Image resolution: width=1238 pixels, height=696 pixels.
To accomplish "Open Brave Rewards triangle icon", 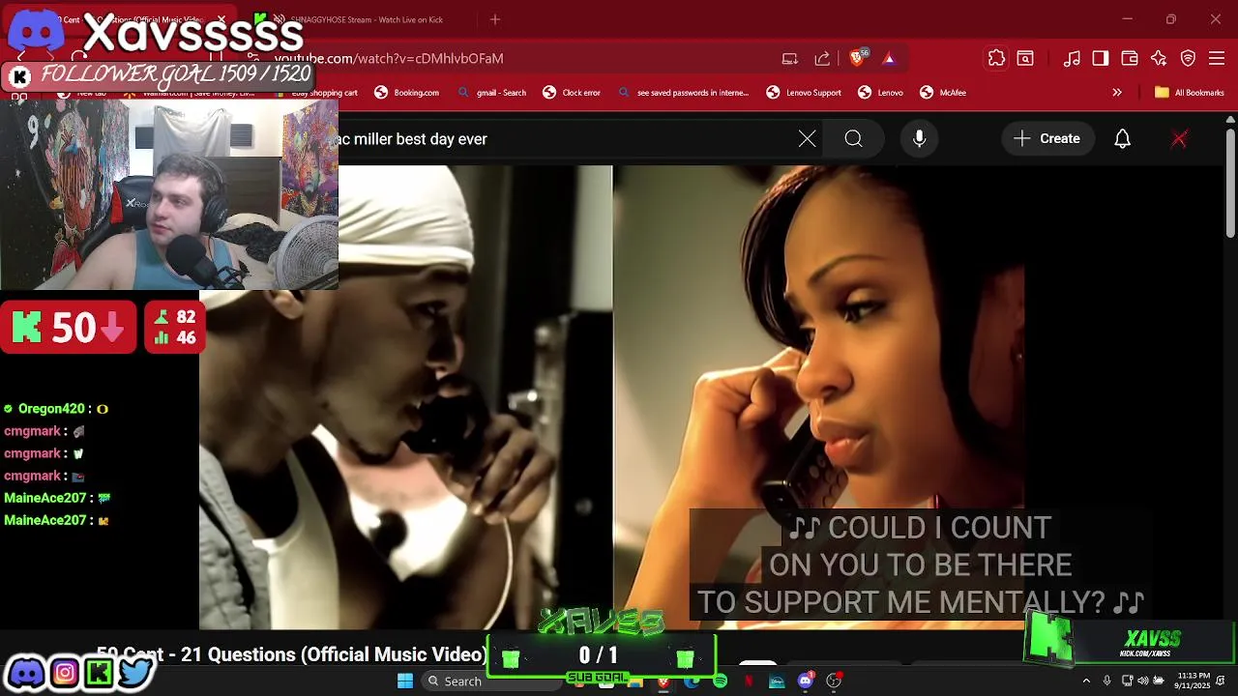I will (889, 58).
